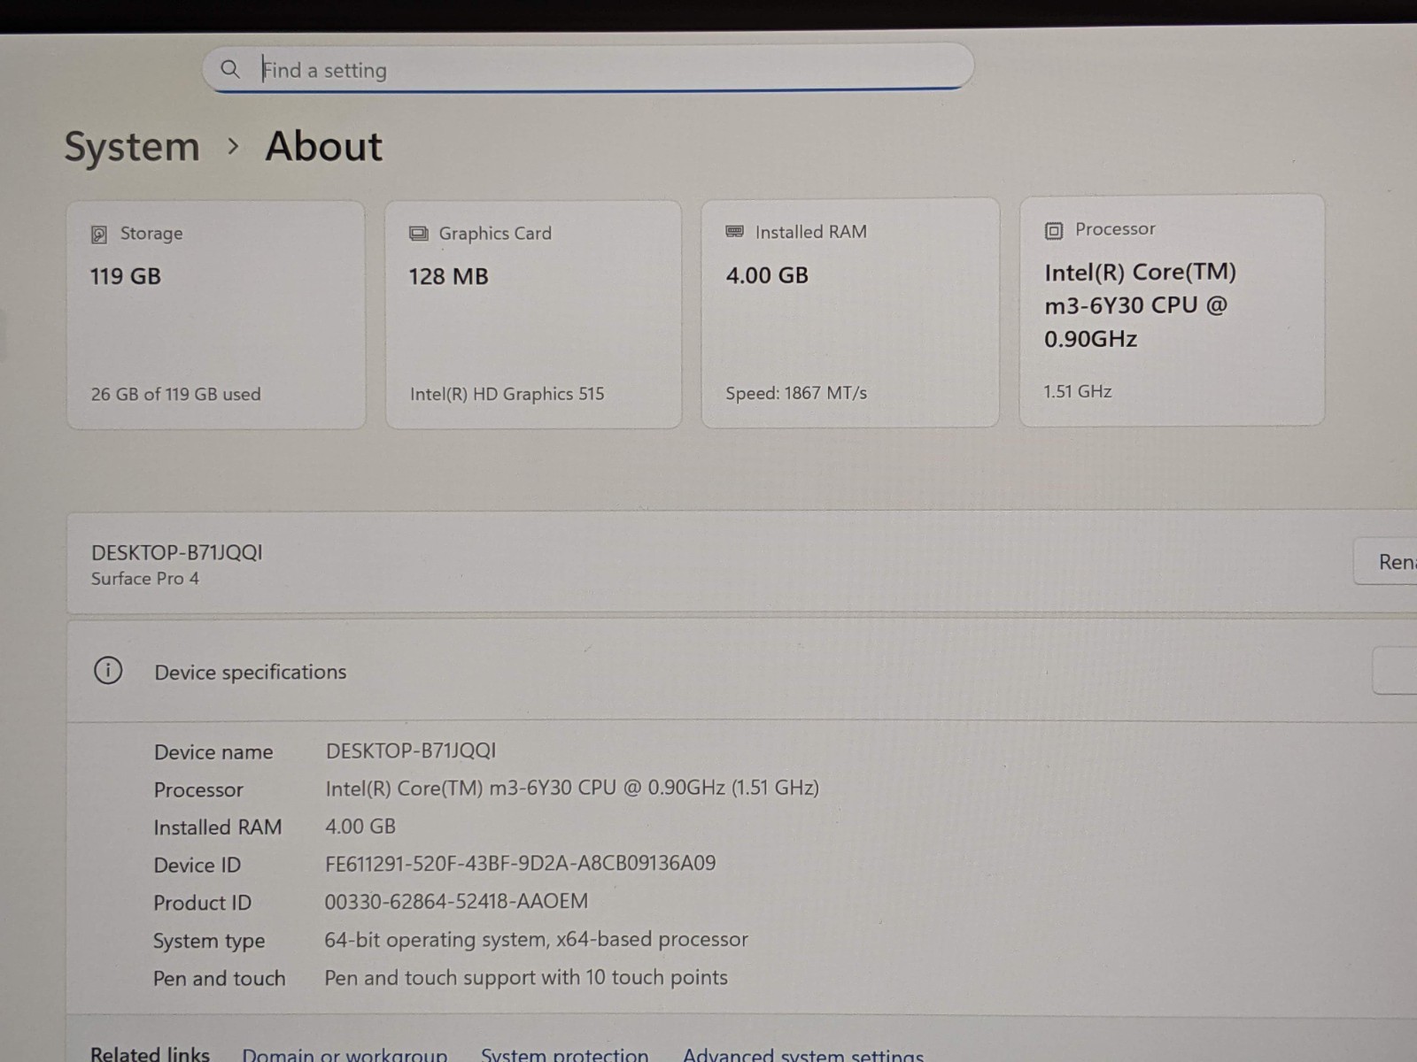The width and height of the screenshot is (1417, 1062).
Task: Collapse the Device specifications section
Action: click(741, 671)
